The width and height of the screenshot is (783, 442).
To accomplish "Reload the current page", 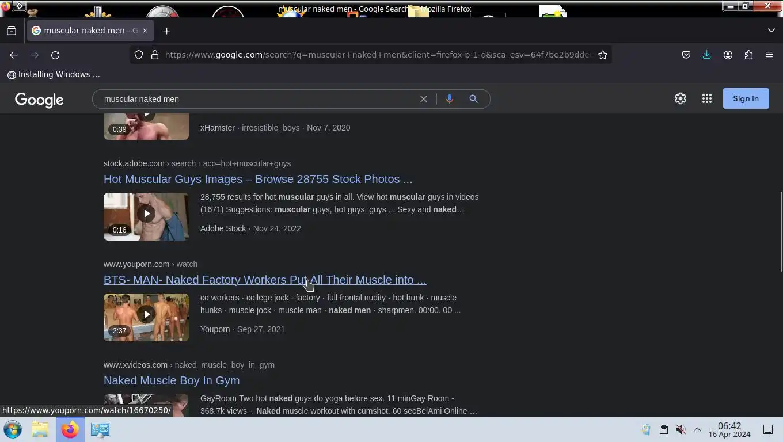I will click(55, 55).
